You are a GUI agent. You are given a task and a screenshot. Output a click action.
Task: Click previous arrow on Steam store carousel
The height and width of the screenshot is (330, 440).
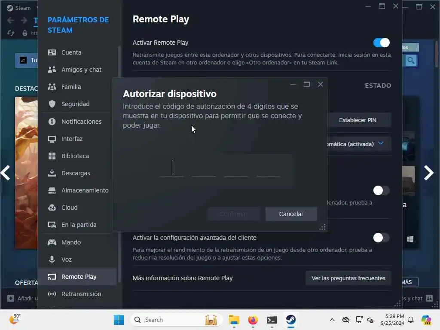tap(6, 173)
